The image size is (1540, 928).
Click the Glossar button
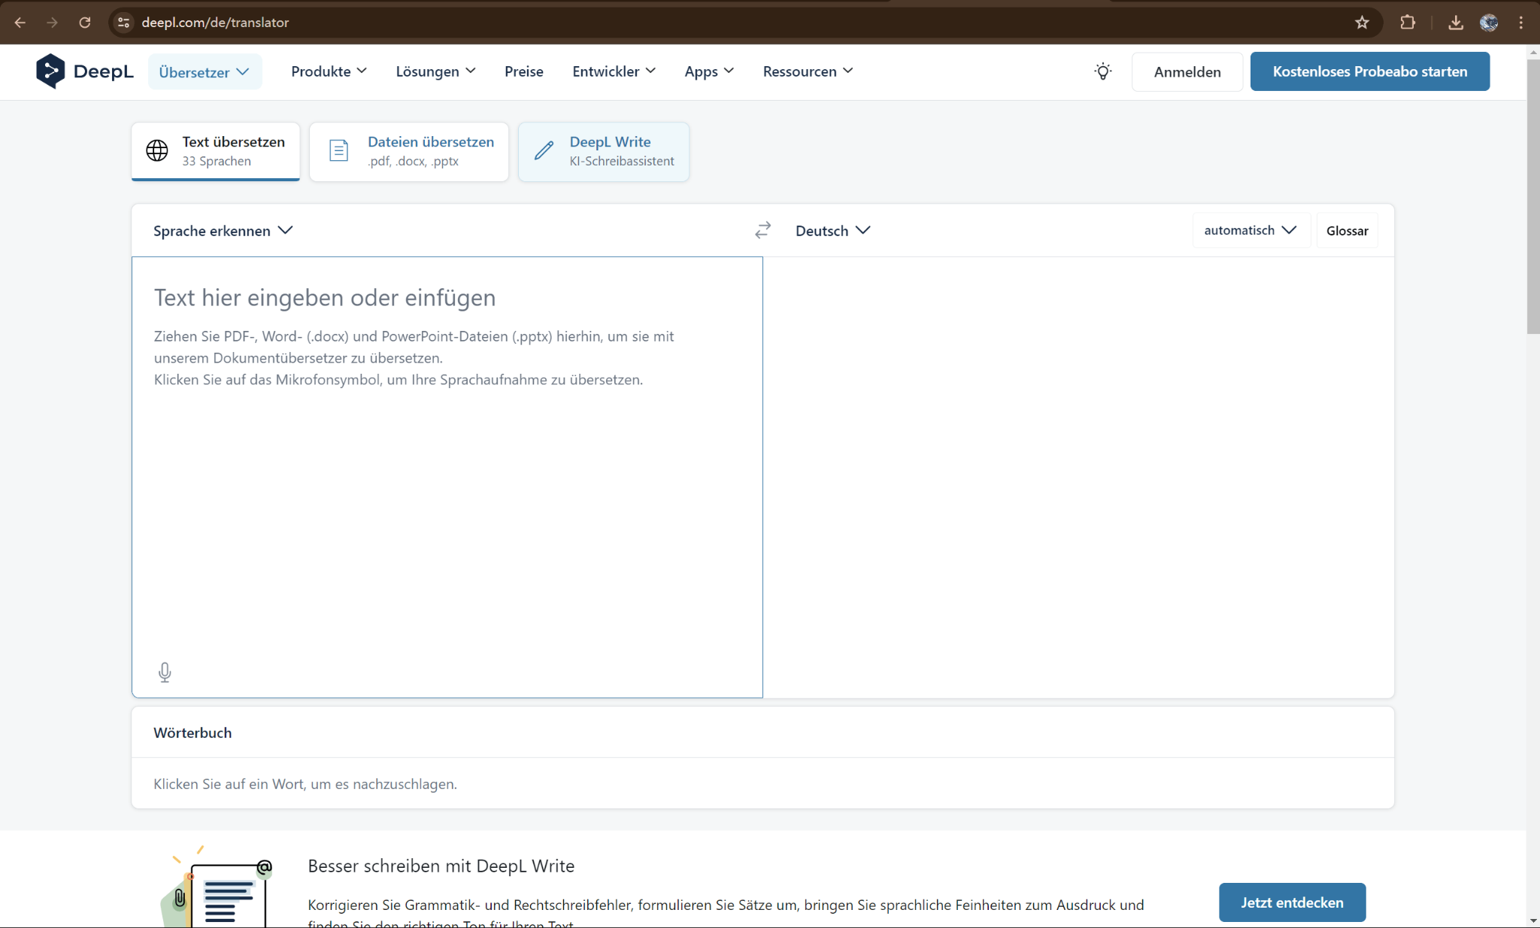[1347, 231]
